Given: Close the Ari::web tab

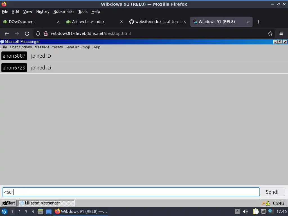Looking at the screenshot, I should (121, 22).
